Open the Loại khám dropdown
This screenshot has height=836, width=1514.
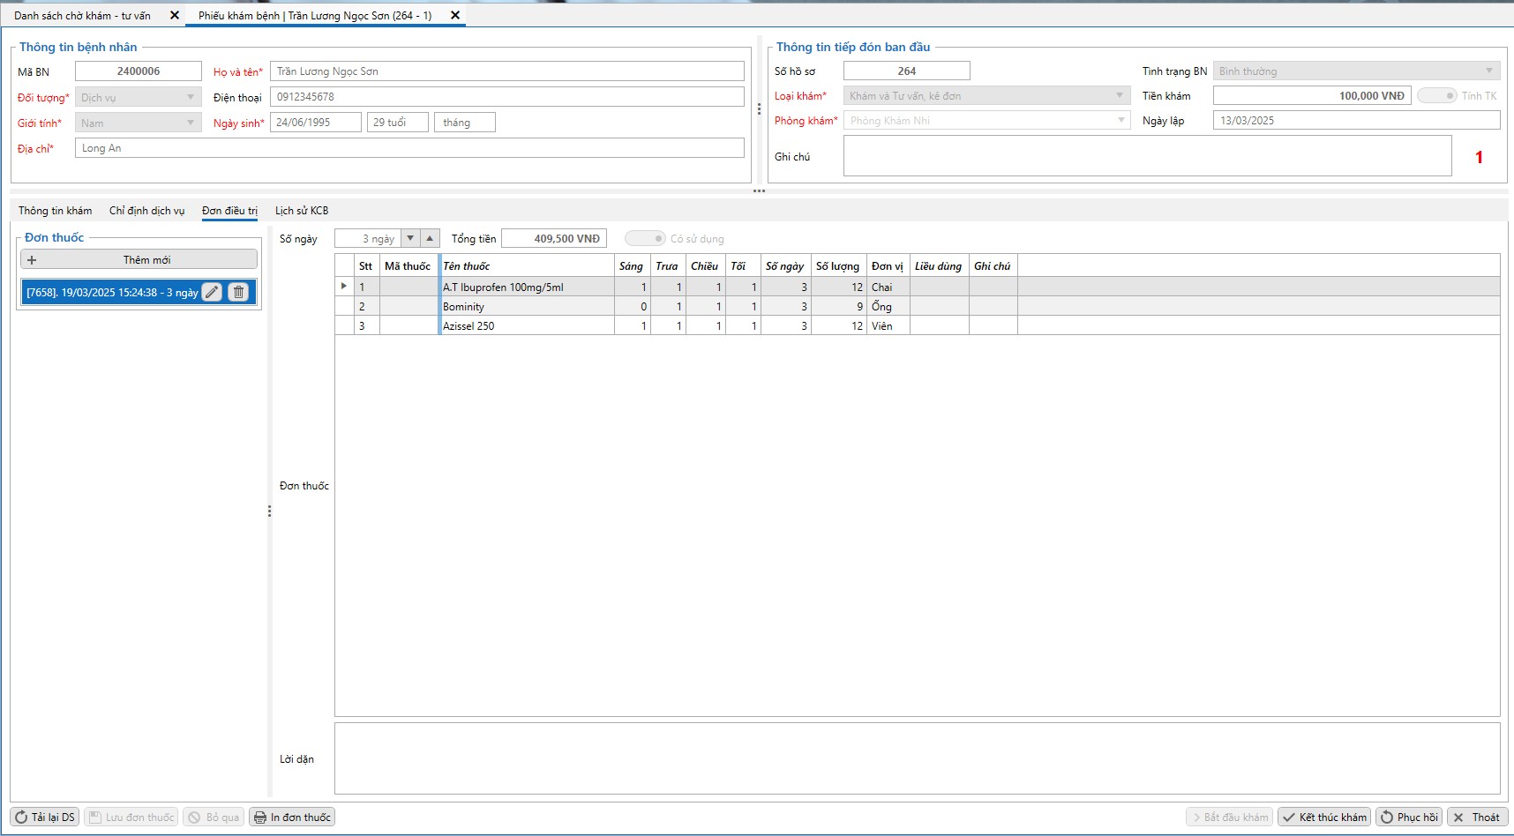tap(986, 95)
